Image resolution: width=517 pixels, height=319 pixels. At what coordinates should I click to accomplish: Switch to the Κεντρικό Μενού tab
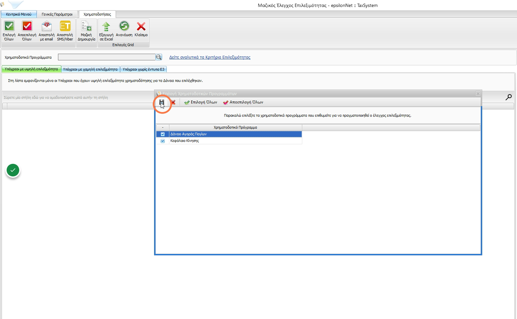click(19, 14)
